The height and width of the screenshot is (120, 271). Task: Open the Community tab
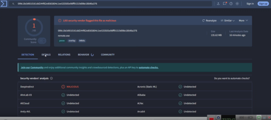pos(107,55)
